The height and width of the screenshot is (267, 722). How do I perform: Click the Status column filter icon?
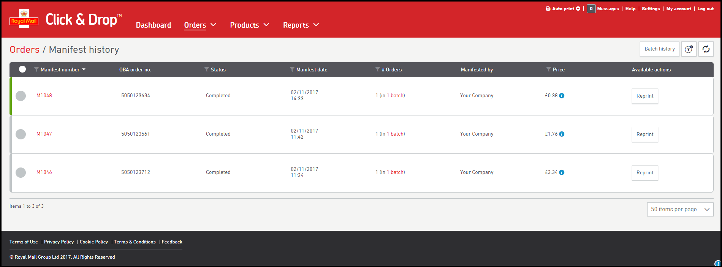click(206, 70)
